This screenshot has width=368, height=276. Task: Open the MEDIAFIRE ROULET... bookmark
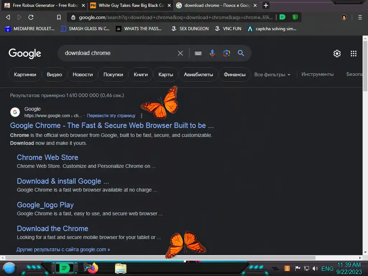(x=30, y=29)
